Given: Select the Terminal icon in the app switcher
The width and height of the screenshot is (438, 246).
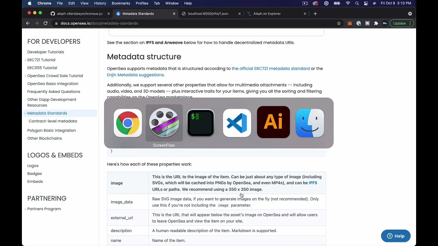Looking at the screenshot, I should click(x=201, y=123).
